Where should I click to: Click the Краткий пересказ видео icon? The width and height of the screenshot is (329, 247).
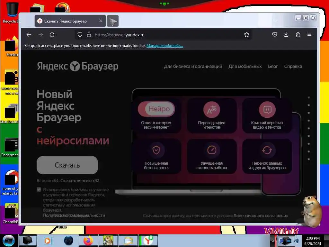click(267, 109)
